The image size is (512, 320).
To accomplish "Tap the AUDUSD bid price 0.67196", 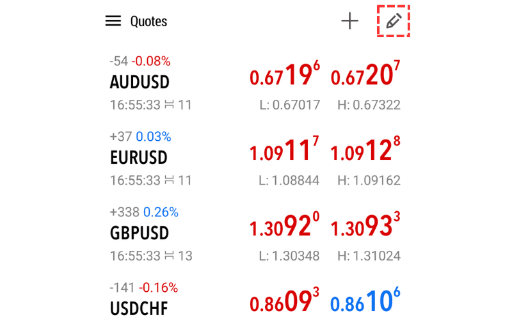I will click(x=284, y=76).
